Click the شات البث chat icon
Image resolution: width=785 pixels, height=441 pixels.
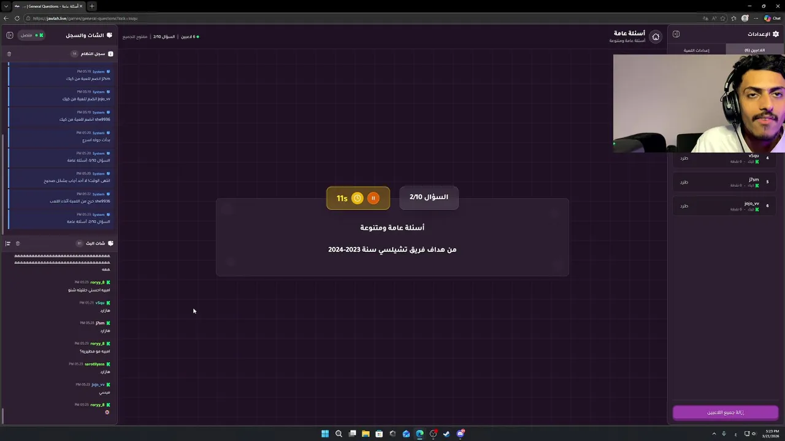110,243
